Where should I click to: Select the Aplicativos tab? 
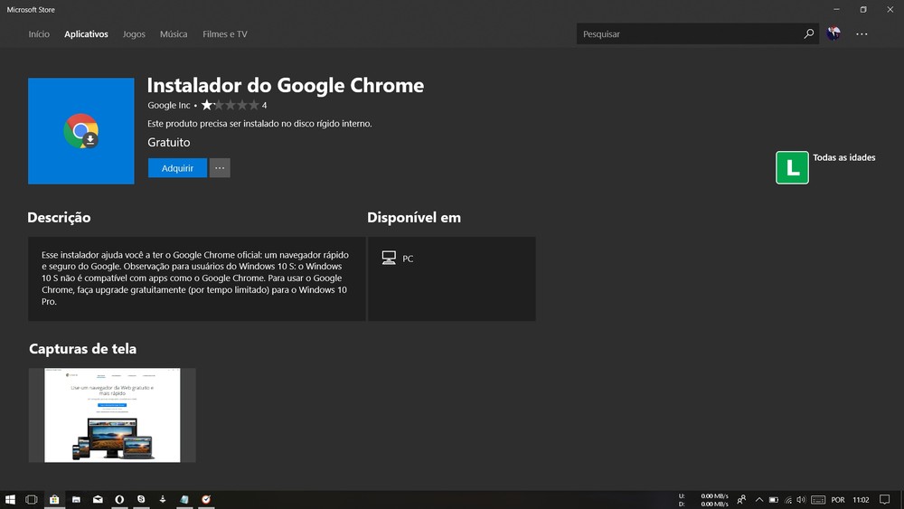(86, 34)
